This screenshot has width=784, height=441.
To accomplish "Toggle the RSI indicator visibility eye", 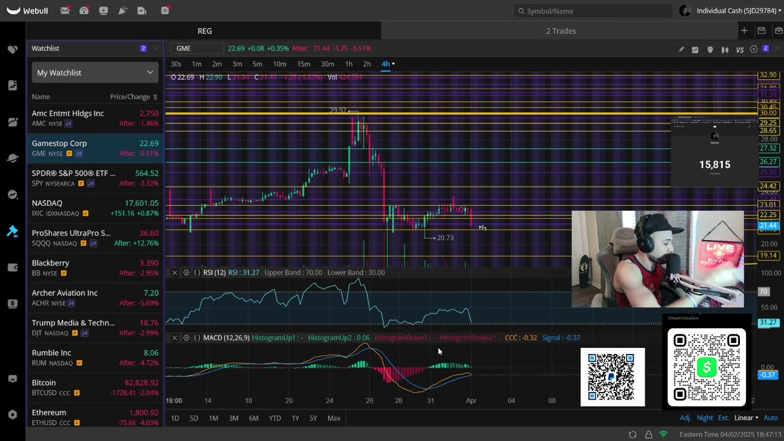I will pos(186,273).
